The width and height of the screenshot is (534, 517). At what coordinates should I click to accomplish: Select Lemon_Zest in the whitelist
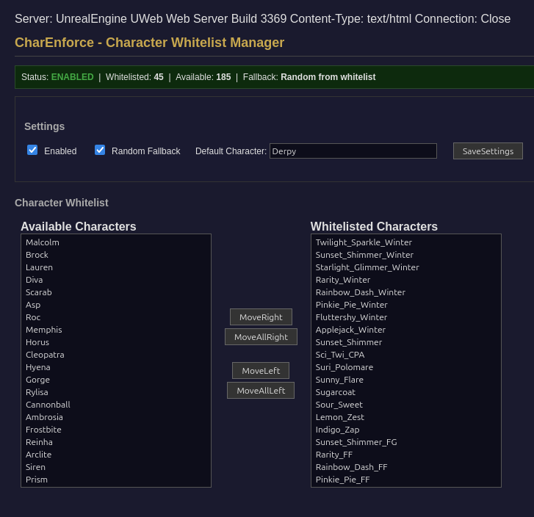(x=406, y=417)
